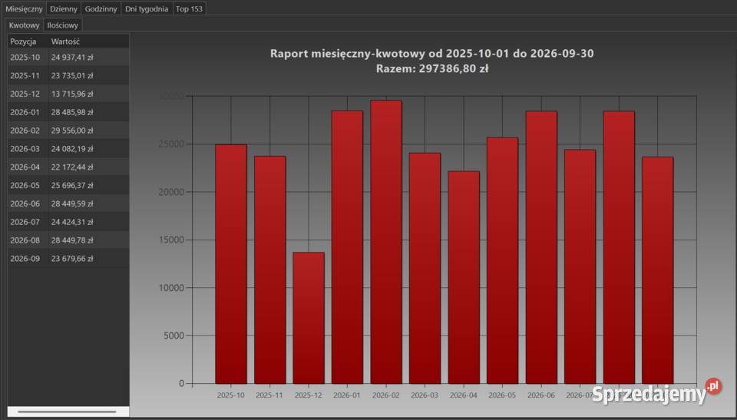Click the tallest 2026-02 chart bar

pos(386,242)
